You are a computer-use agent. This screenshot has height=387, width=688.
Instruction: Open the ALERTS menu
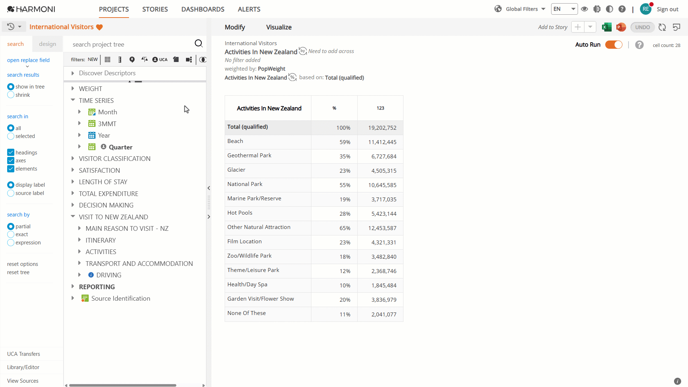(x=249, y=9)
